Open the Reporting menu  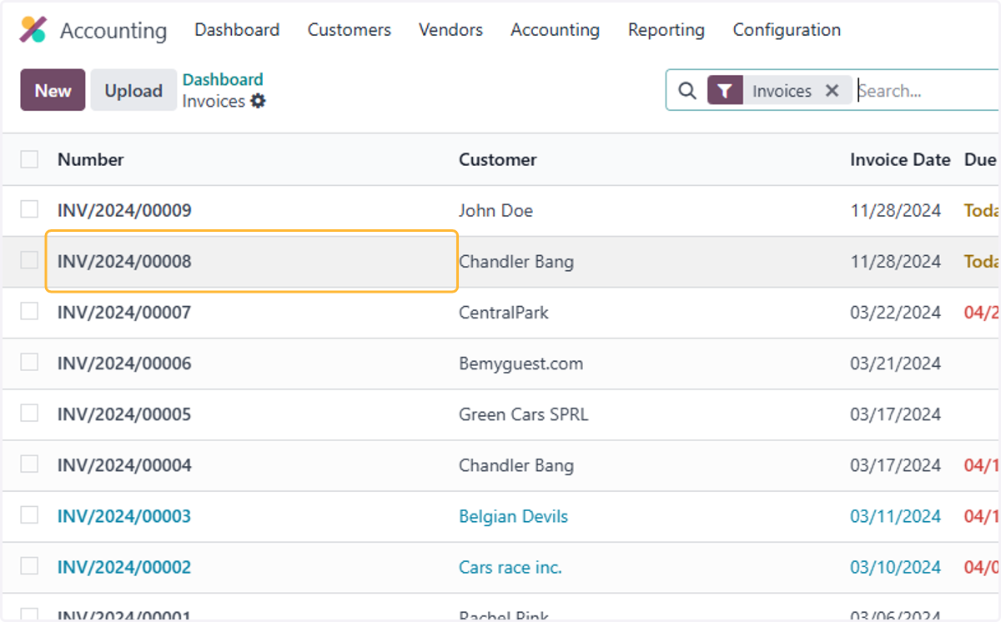click(x=666, y=30)
